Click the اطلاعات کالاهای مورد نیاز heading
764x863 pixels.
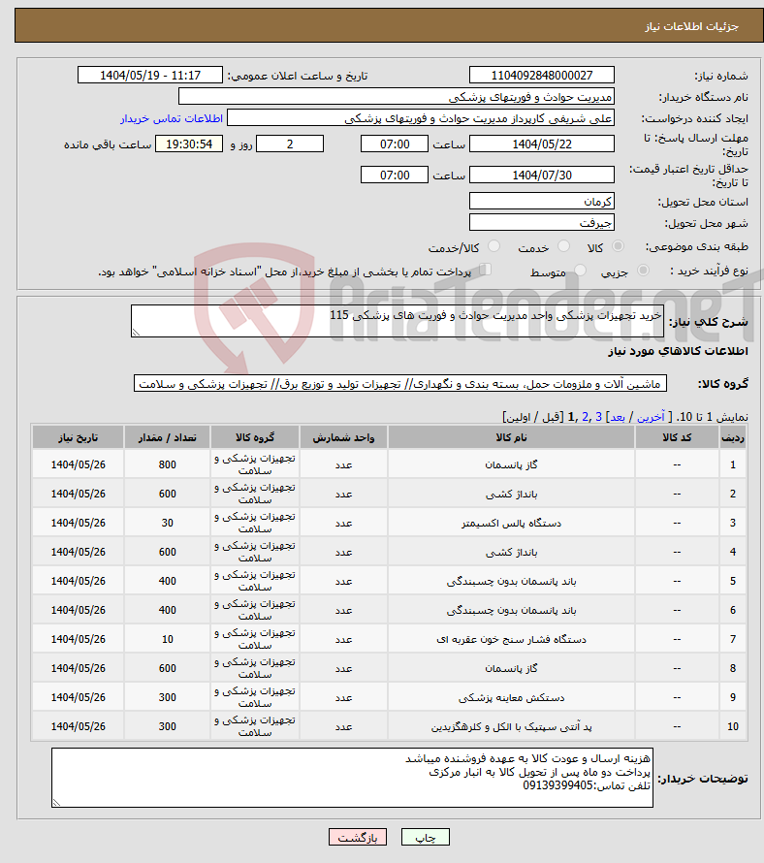pyautogui.click(x=678, y=351)
